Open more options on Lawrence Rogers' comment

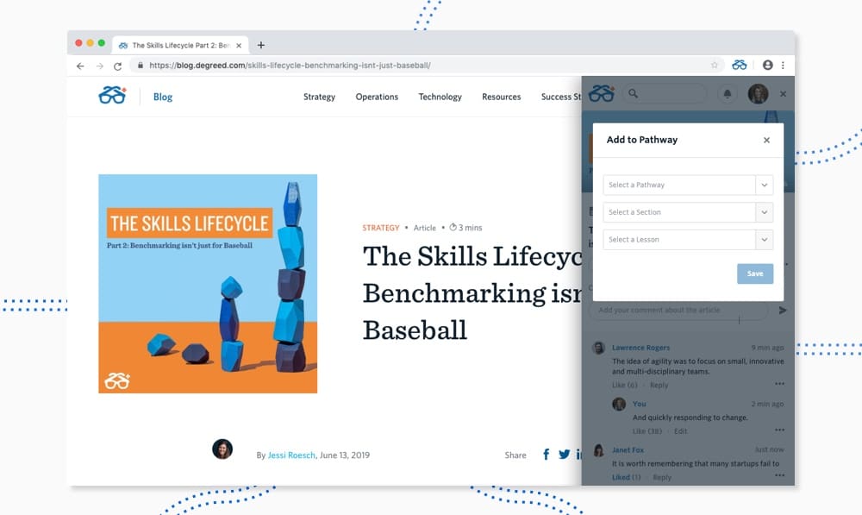tap(779, 384)
